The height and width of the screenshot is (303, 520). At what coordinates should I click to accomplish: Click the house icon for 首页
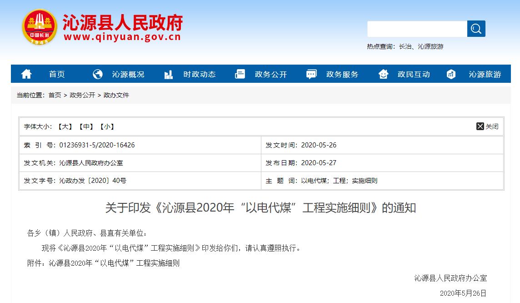click(x=26, y=74)
